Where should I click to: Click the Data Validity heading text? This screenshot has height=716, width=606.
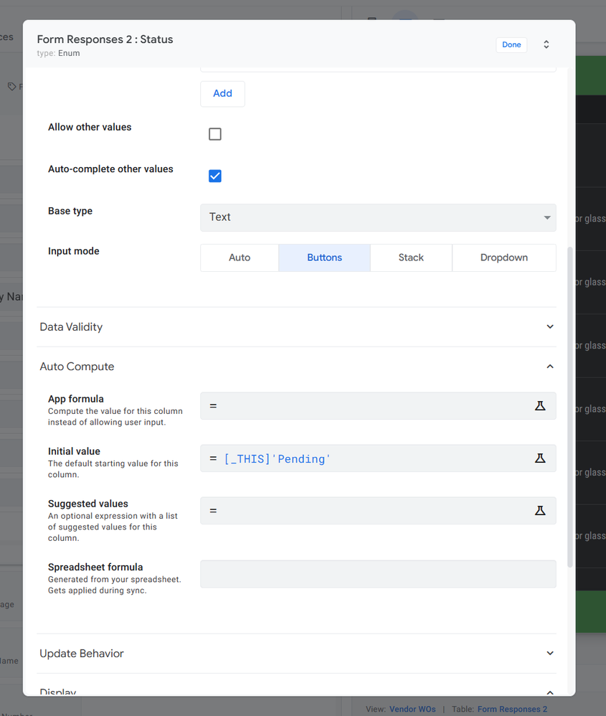point(71,327)
